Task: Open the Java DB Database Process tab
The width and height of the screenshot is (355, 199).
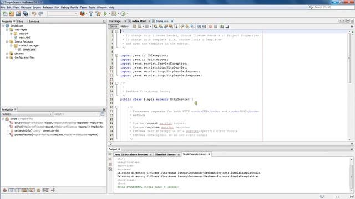Action: pyautogui.click(x=131, y=155)
